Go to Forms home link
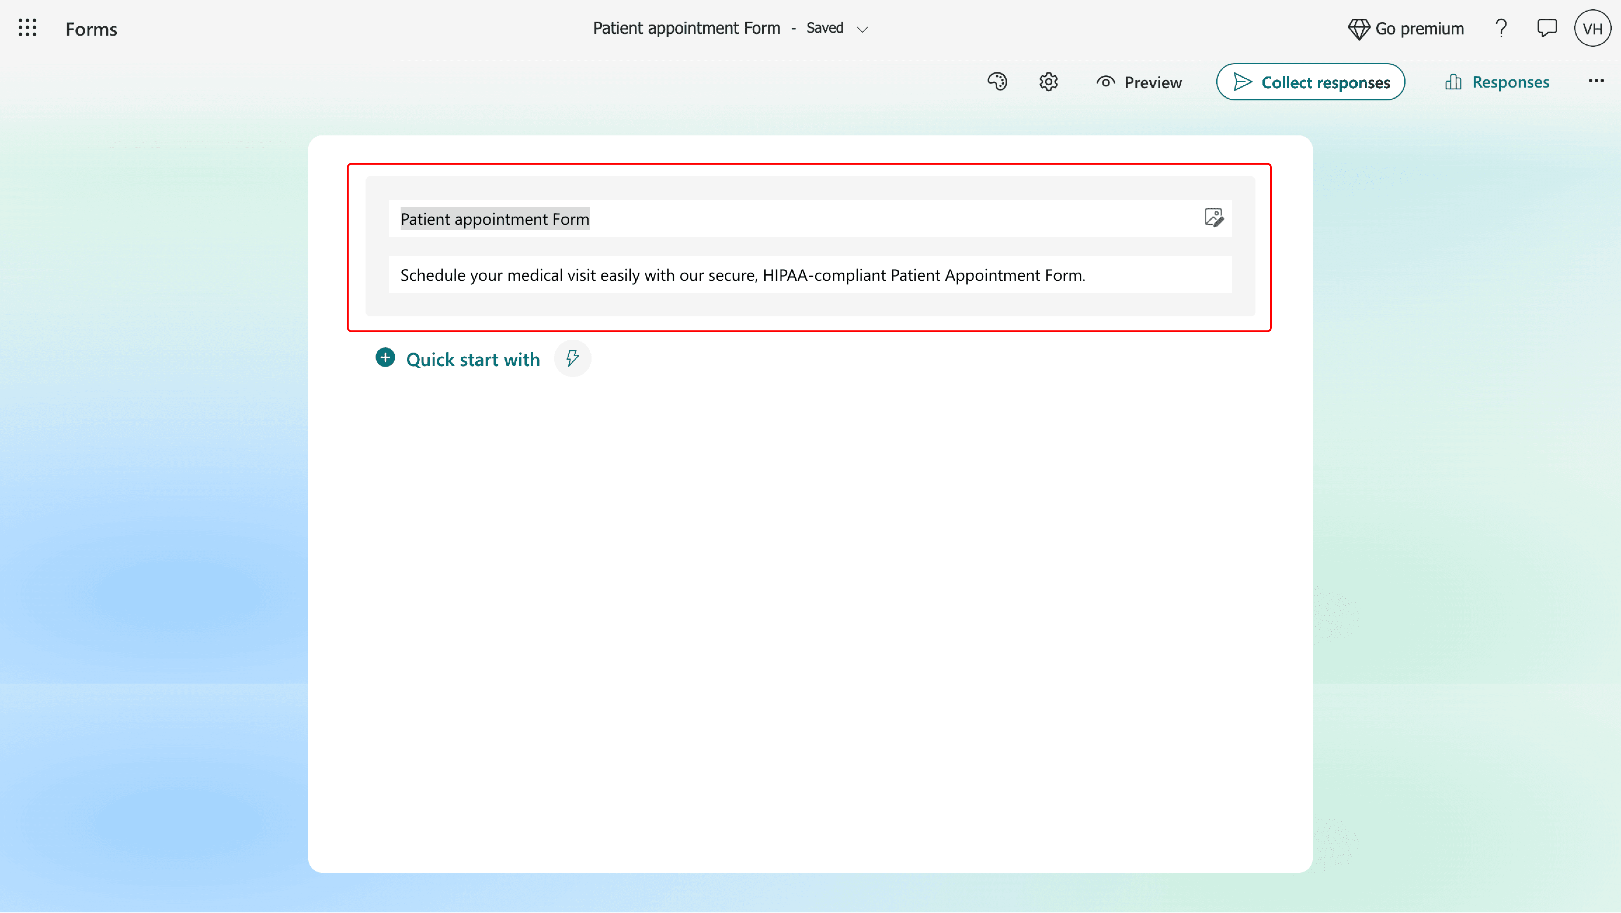The width and height of the screenshot is (1621, 913). click(x=91, y=29)
